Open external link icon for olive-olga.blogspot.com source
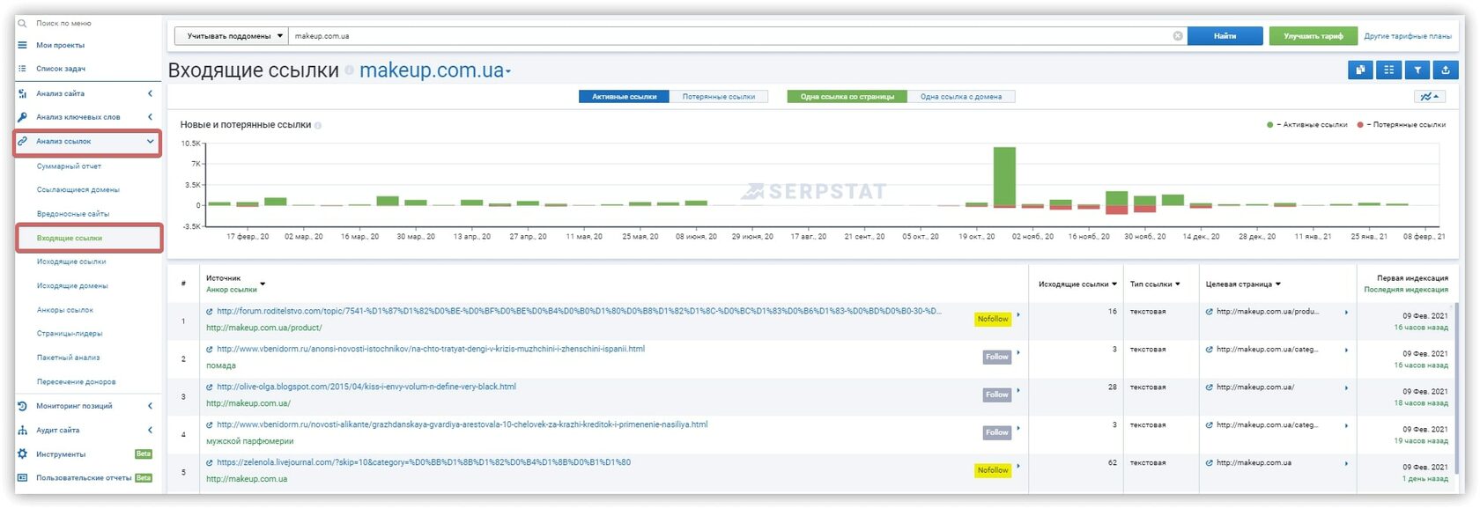 pyautogui.click(x=210, y=387)
